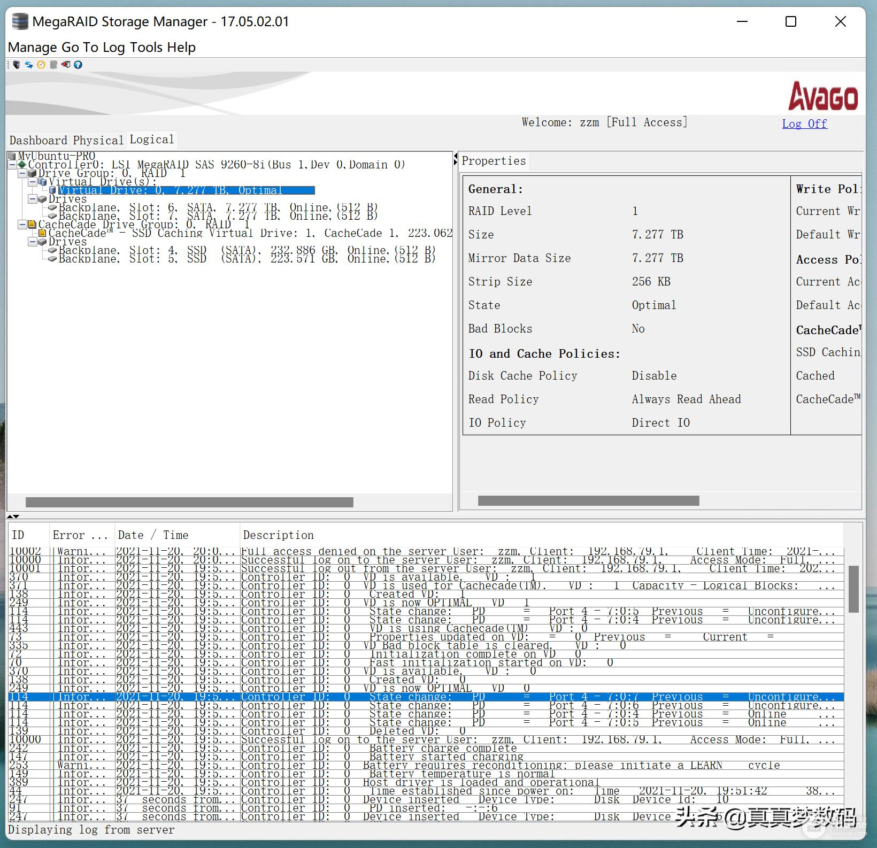877x848 pixels.
Task: Click the Properties panel horizontal scrollbar
Action: [x=588, y=500]
